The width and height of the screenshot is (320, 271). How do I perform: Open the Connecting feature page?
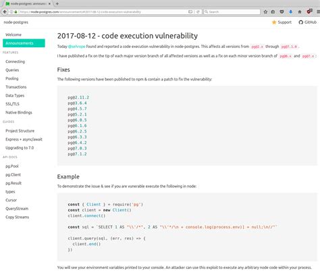[x=15, y=61]
